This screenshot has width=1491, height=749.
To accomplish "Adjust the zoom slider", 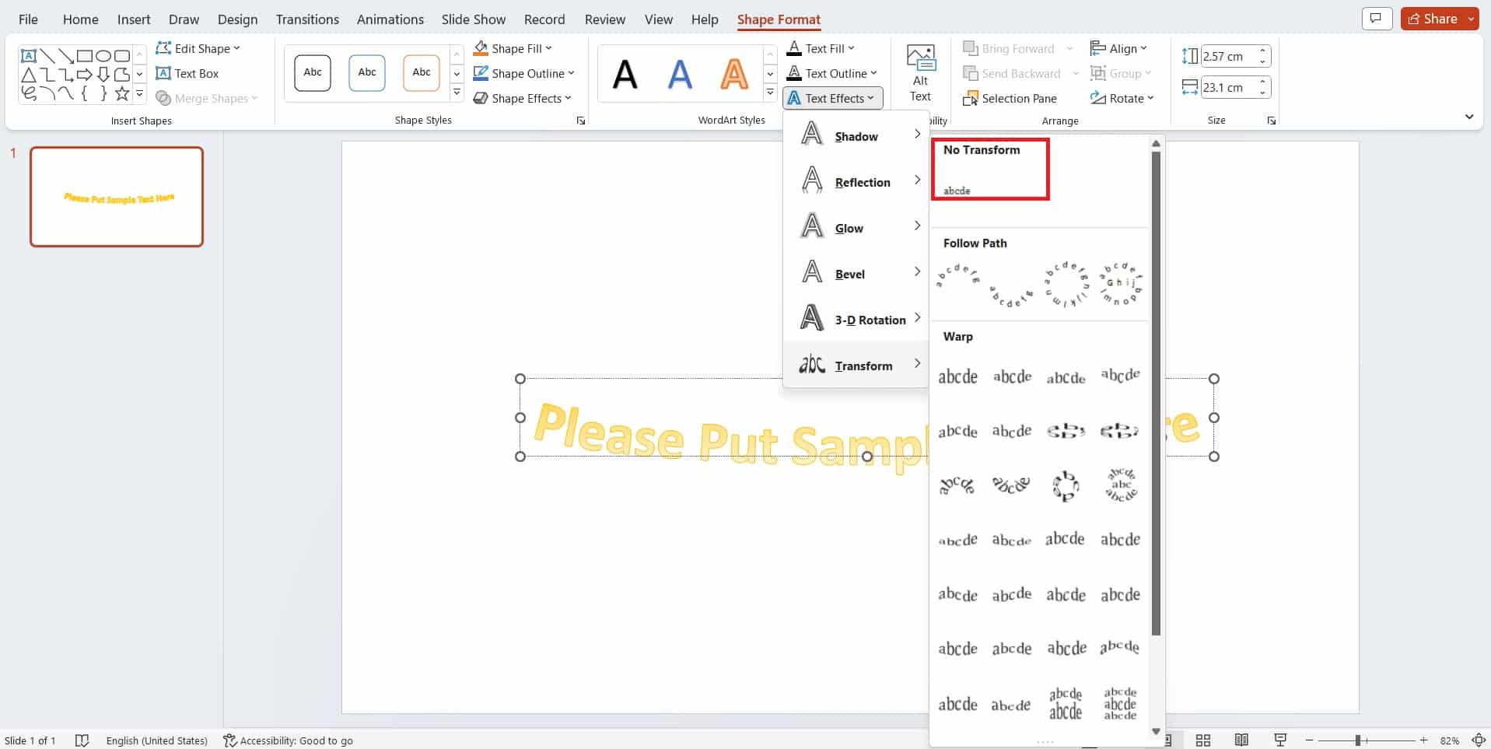I will click(x=1359, y=740).
